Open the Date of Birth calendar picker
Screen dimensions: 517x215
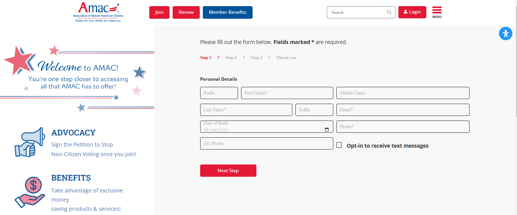coord(327,130)
